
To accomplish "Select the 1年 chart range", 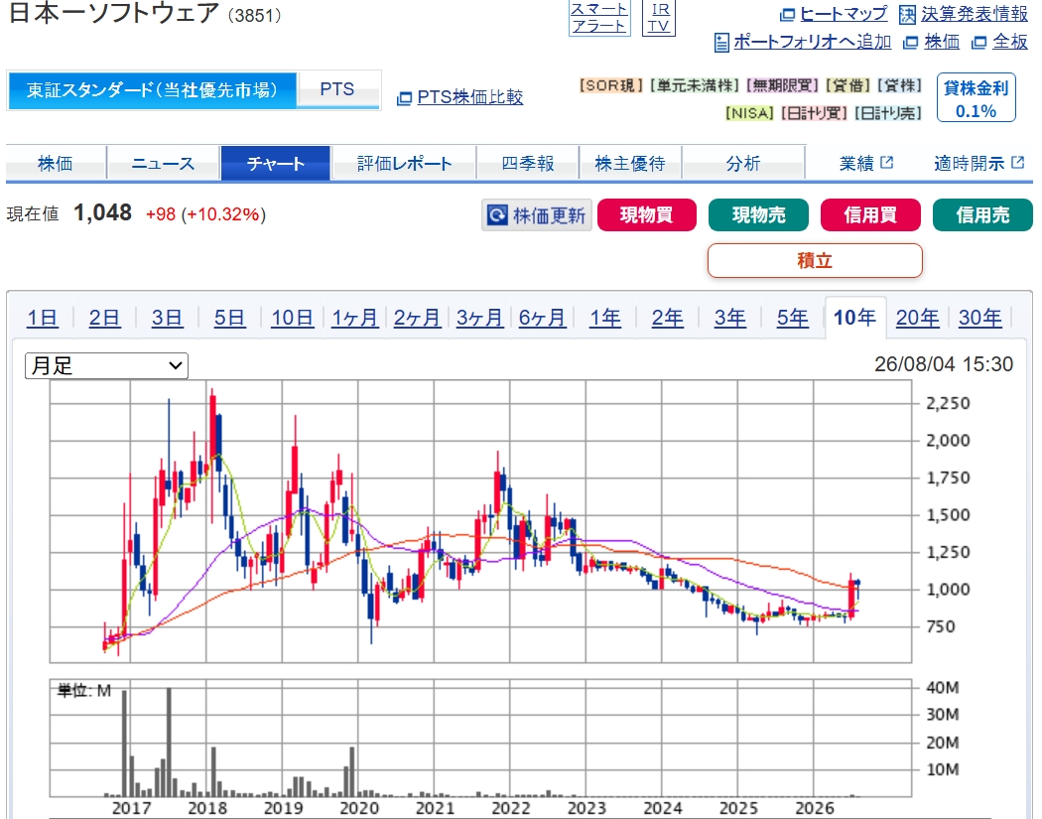I will pos(605,318).
